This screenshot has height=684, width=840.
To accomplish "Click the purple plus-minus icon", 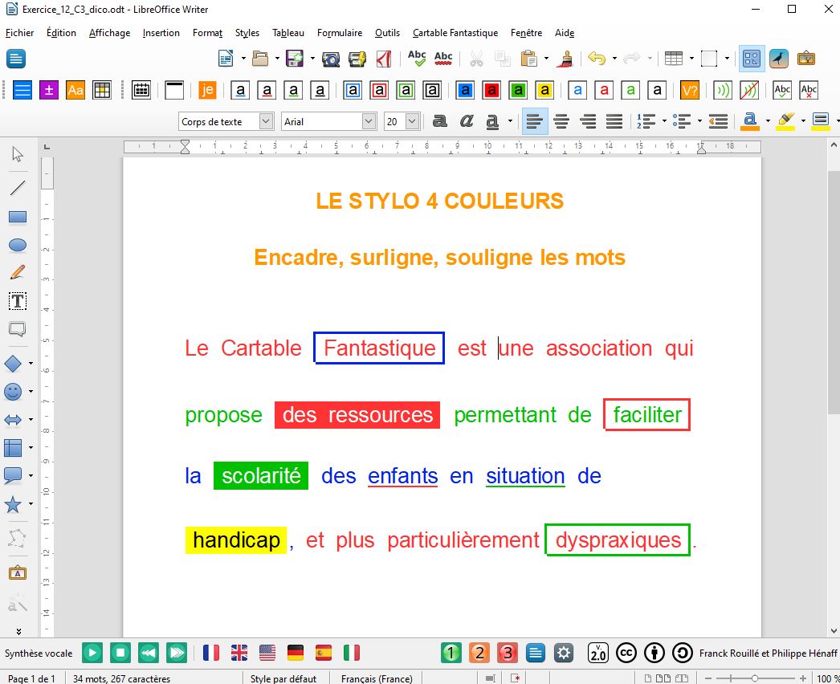I will [x=49, y=90].
